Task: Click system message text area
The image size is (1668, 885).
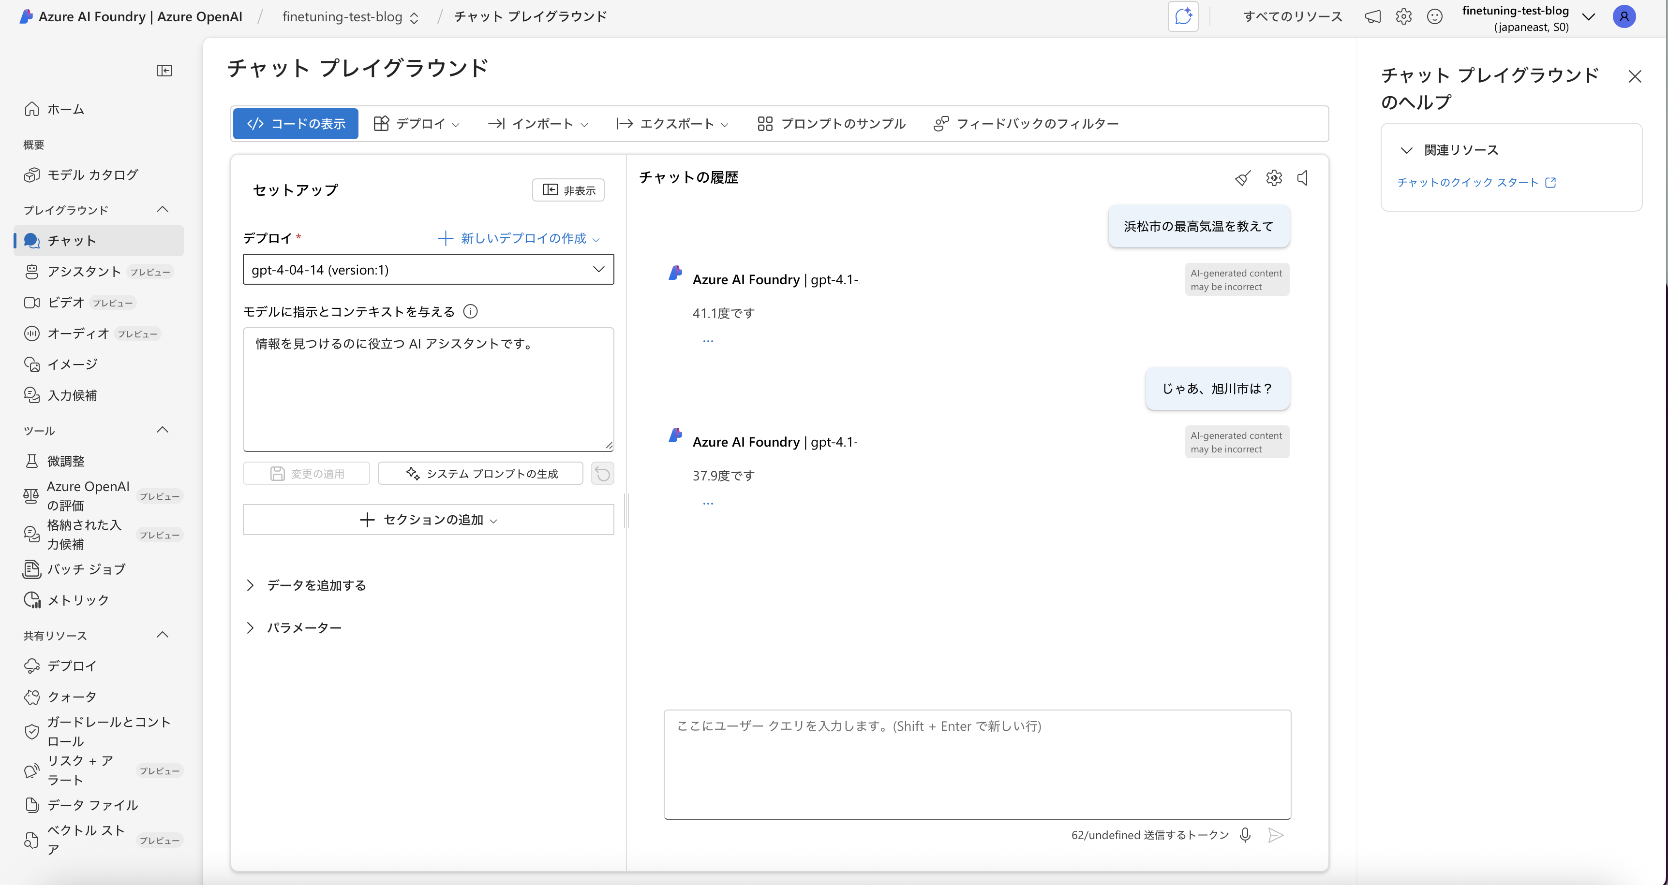Action: pos(428,390)
